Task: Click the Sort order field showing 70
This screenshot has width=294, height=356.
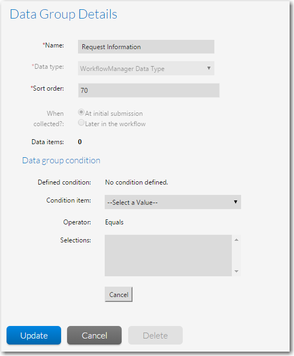Action: tap(149, 90)
